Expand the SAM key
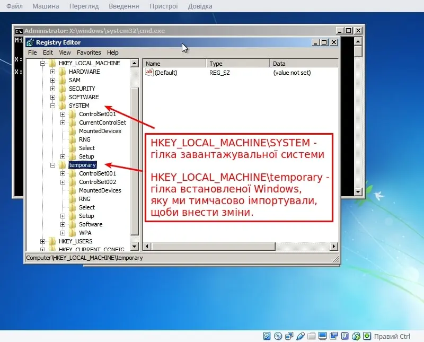Image resolution: width=424 pixels, height=342 pixels. coord(52,80)
